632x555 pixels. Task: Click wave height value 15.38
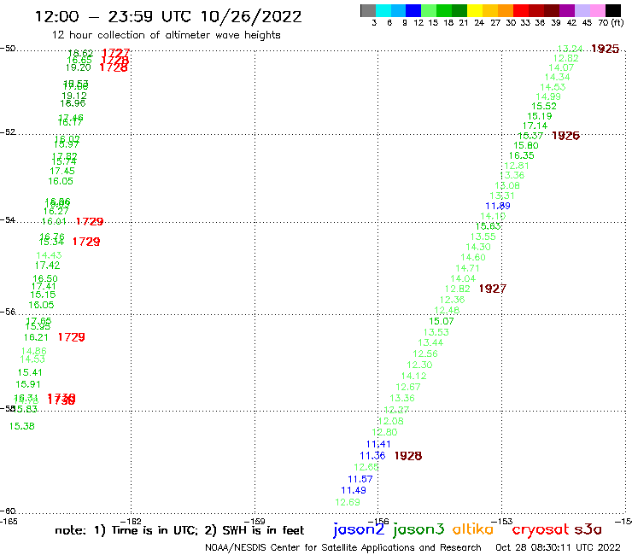(21, 426)
